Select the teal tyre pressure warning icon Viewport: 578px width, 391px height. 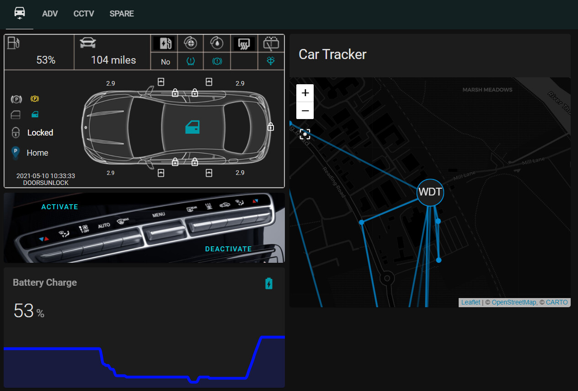(191, 61)
